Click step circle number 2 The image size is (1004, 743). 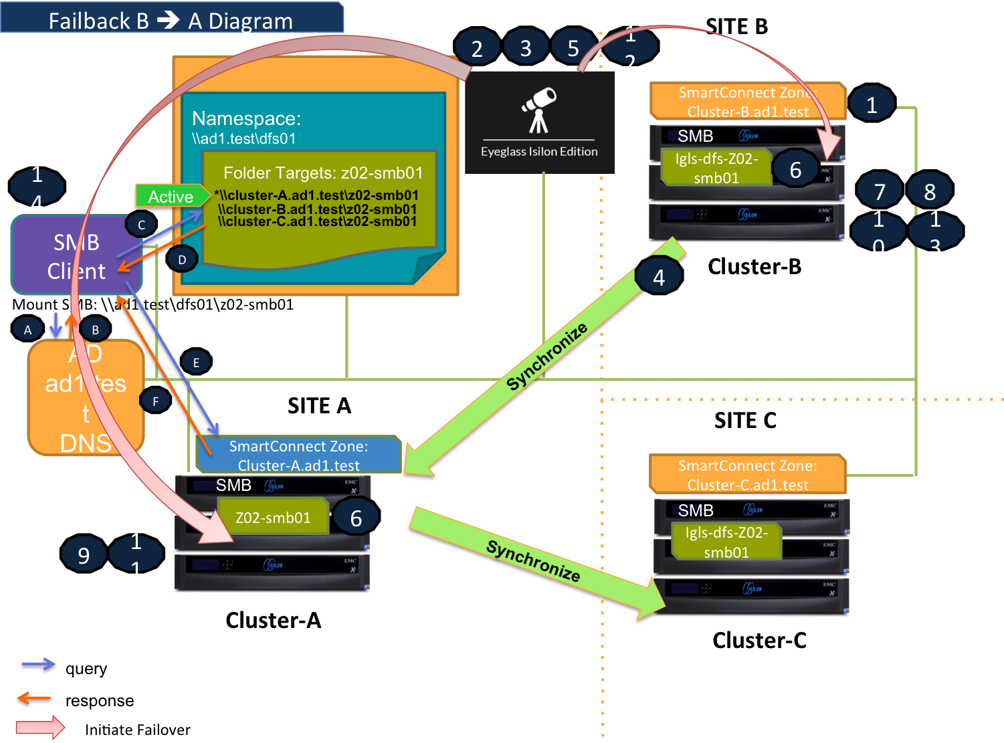coord(477,47)
